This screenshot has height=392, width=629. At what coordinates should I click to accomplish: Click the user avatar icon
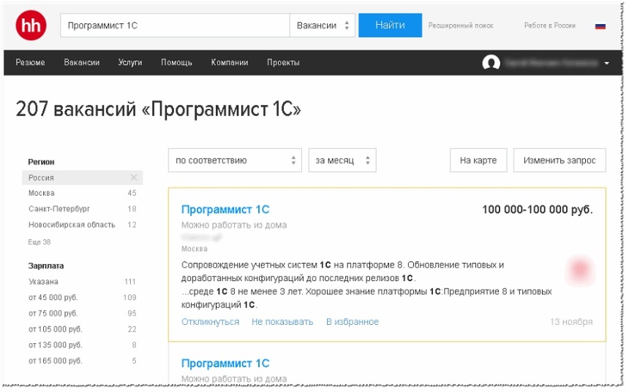[491, 63]
